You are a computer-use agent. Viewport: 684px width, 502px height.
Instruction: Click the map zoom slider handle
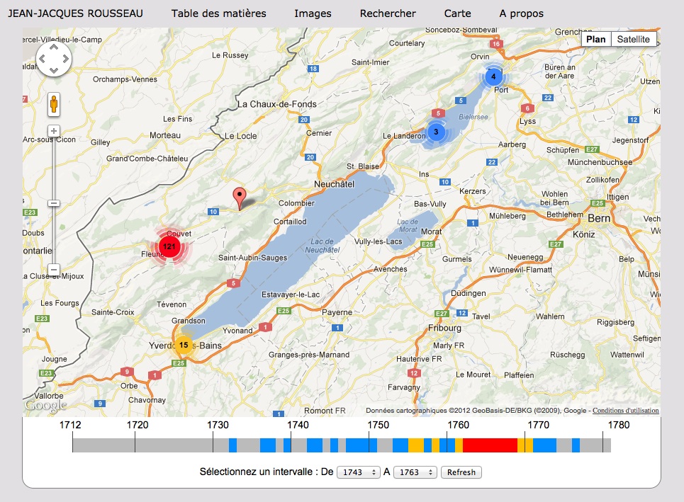point(53,204)
